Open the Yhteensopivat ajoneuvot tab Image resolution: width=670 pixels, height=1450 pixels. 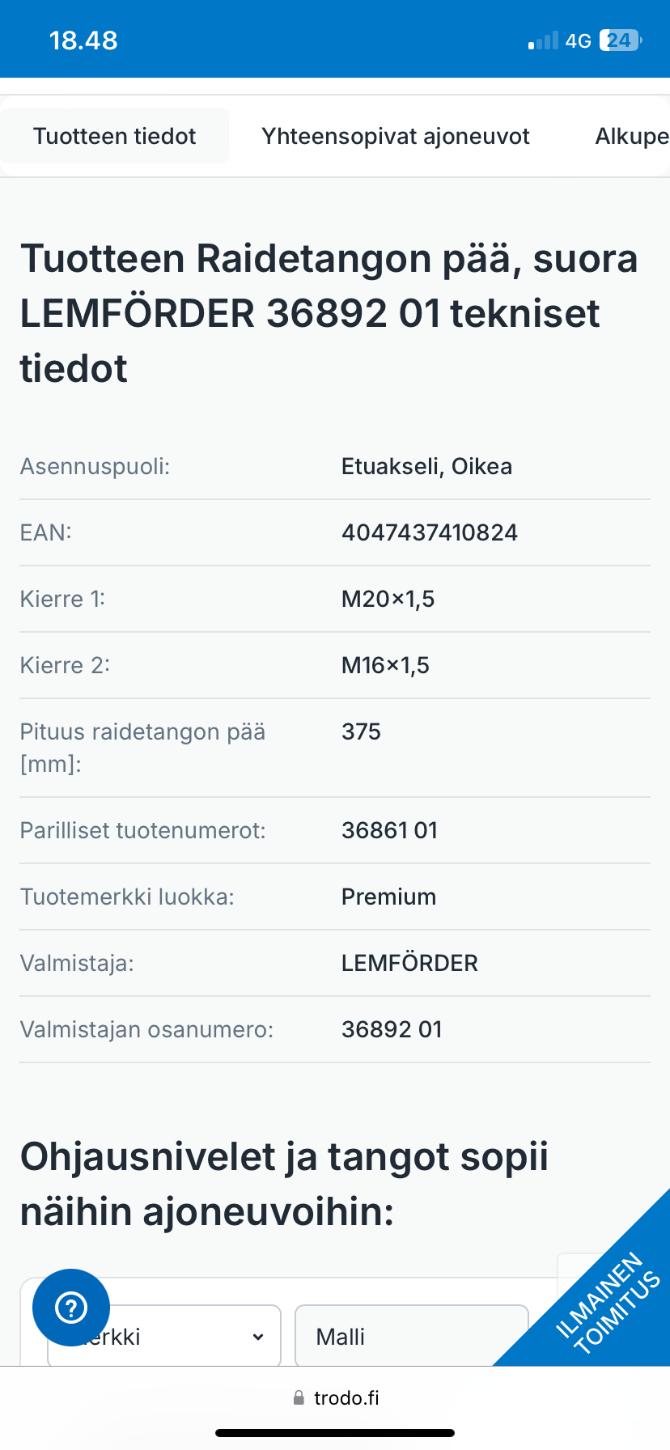(395, 136)
